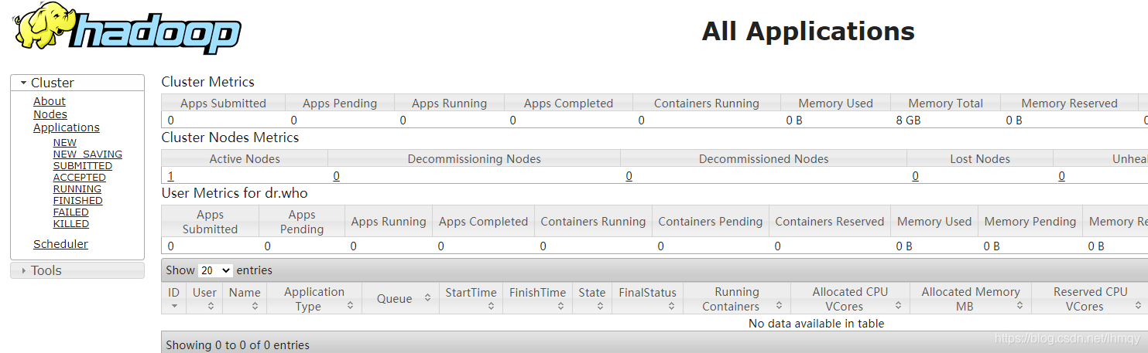Sort table by Allocated CPU VCores column
The height and width of the screenshot is (353, 1148).
point(850,298)
